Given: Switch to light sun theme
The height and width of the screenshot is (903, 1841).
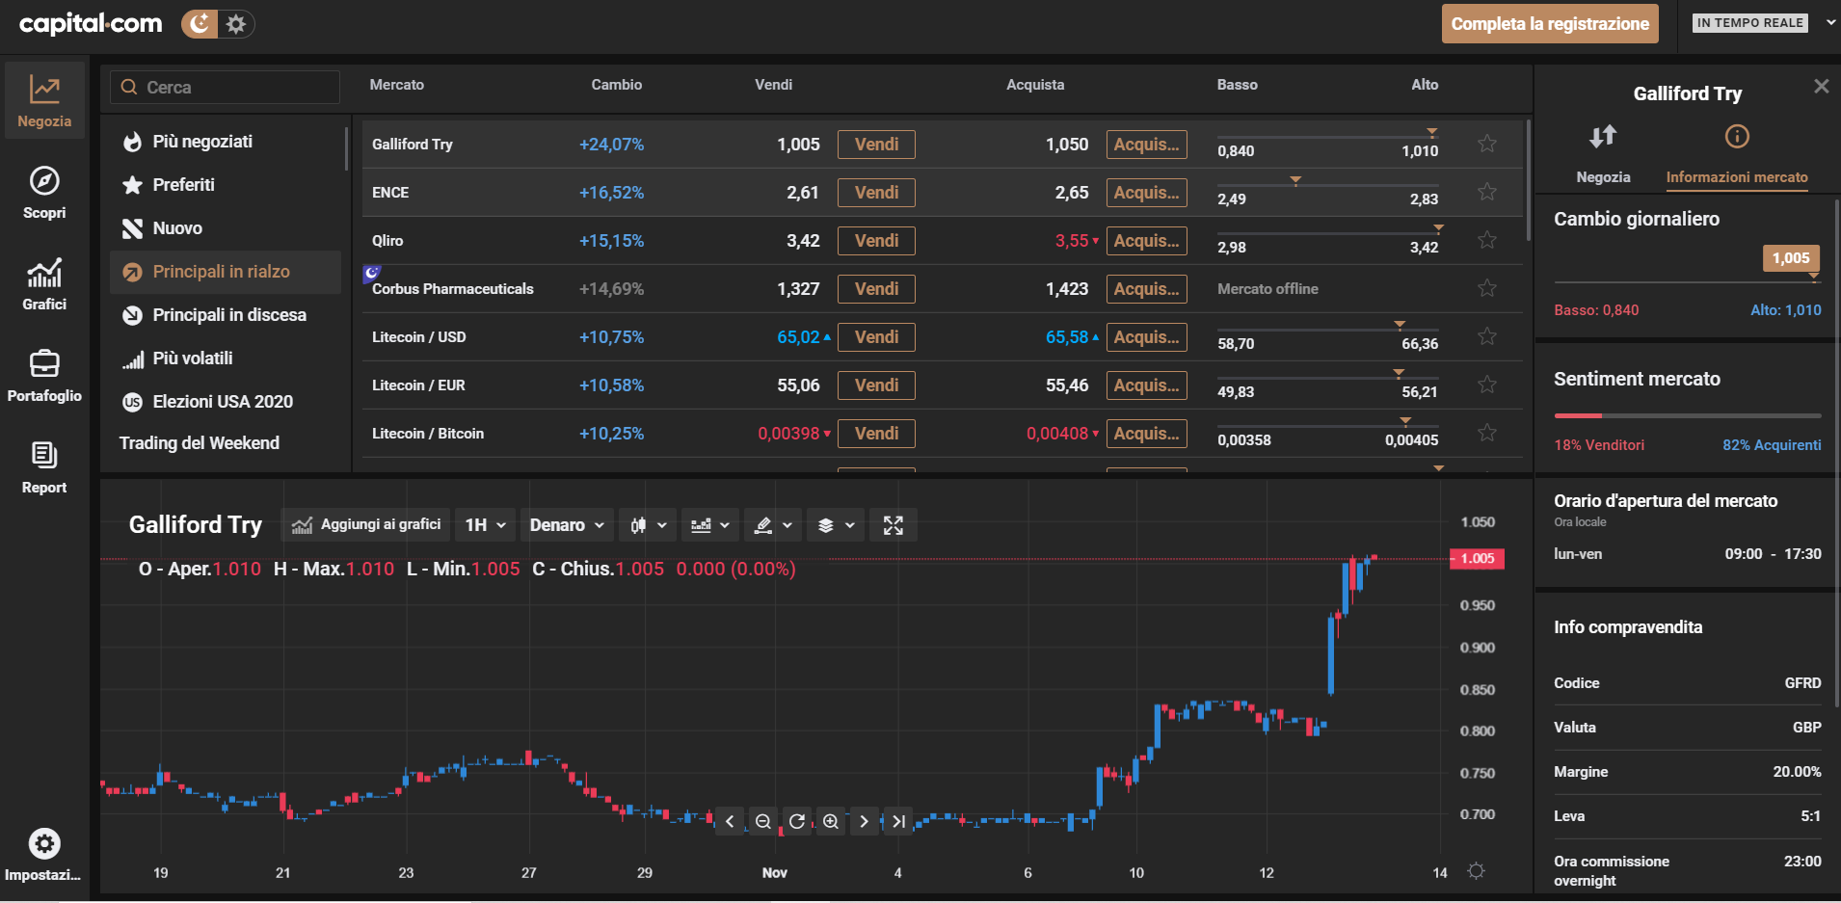Looking at the screenshot, I should click(236, 24).
